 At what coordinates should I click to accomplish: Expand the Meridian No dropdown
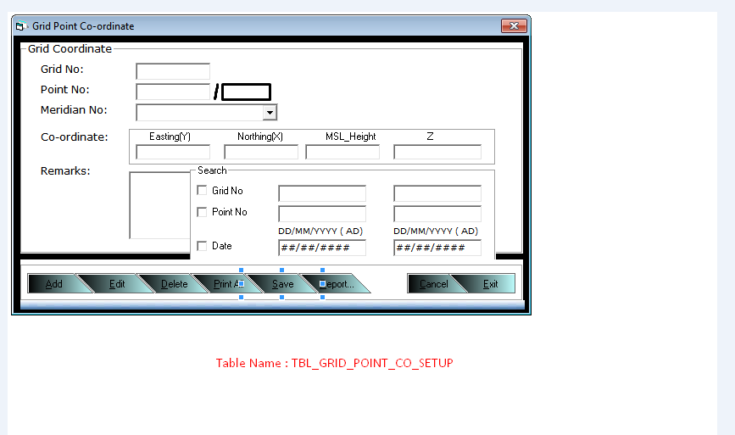270,112
